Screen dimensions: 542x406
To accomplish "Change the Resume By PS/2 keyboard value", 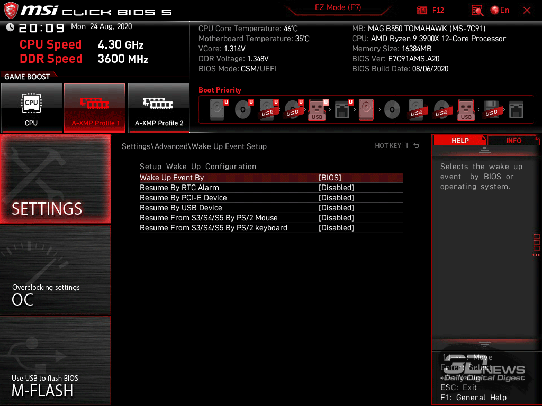I will click(336, 227).
